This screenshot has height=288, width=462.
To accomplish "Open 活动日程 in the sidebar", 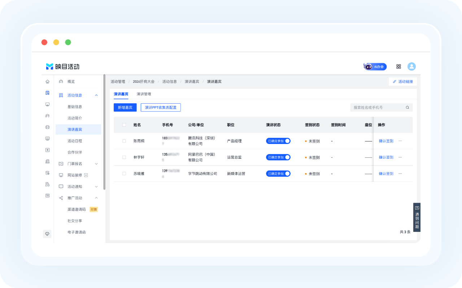I will tap(75, 141).
